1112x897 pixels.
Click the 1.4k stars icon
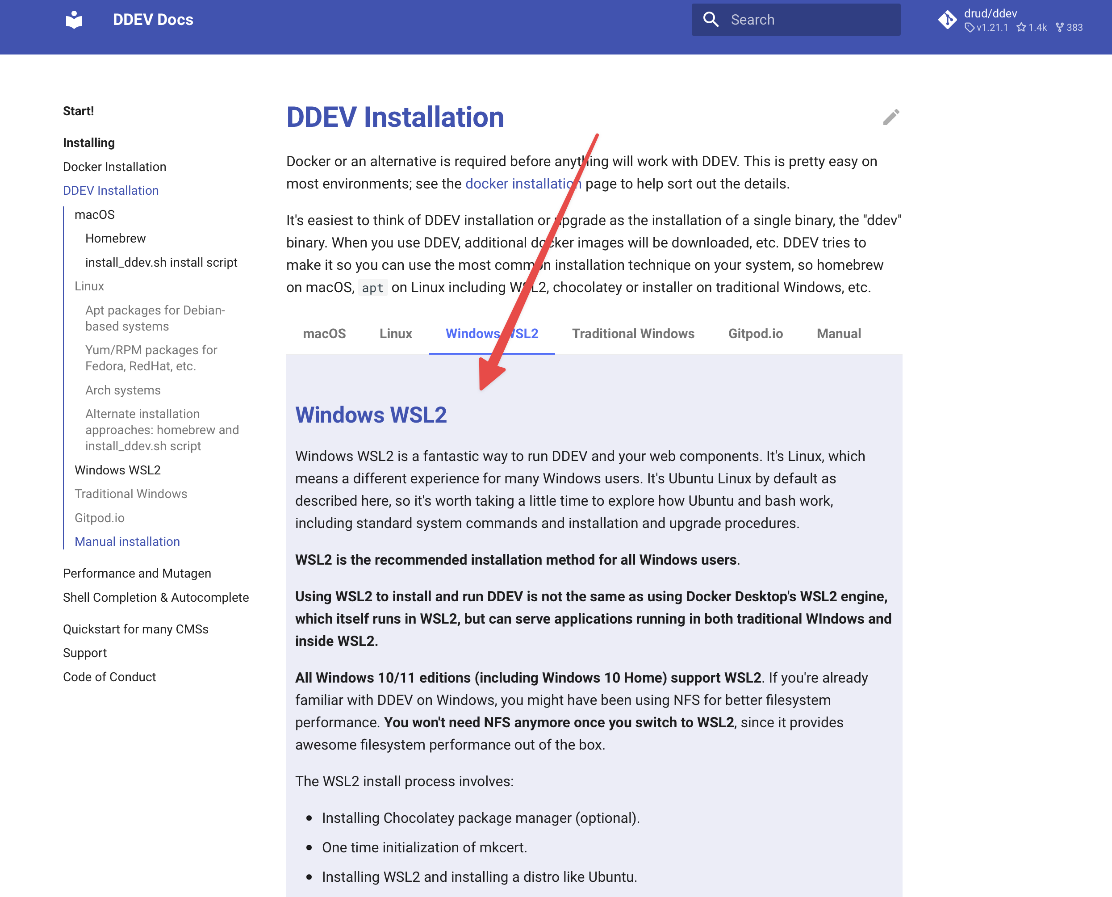coord(1021,27)
